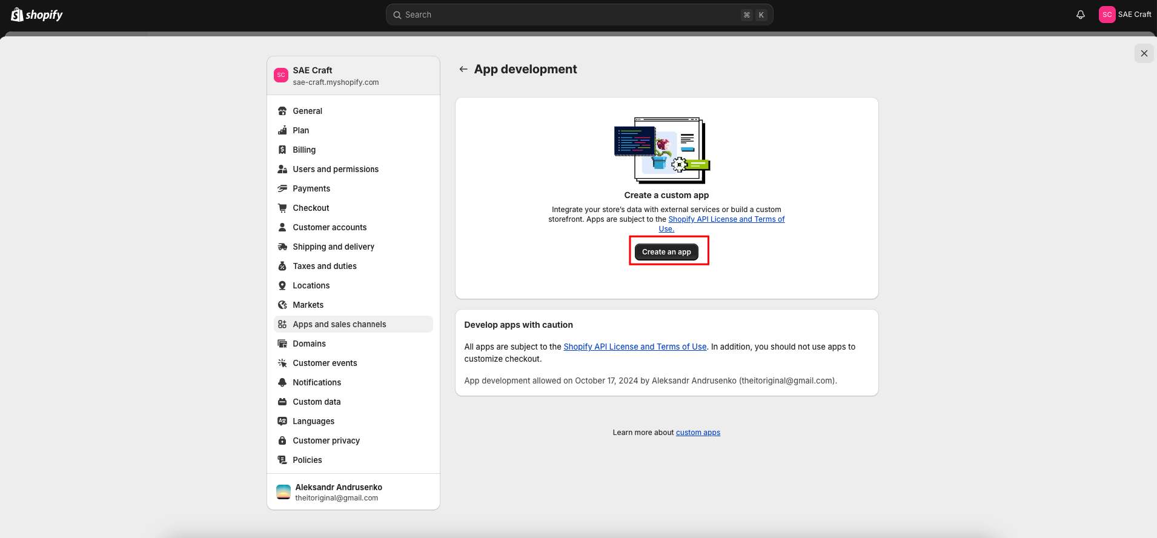Go to Customer events
This screenshot has width=1157, height=538.
[353, 363]
